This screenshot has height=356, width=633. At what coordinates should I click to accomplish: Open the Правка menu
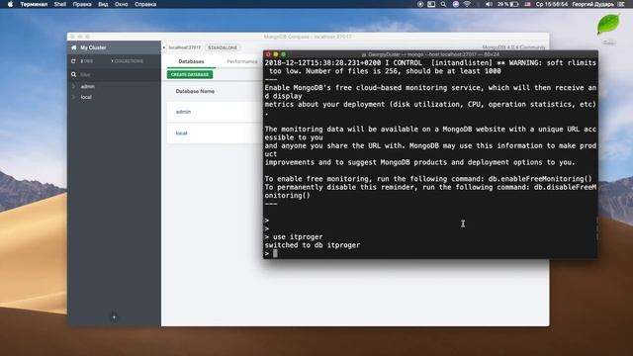coord(82,4)
